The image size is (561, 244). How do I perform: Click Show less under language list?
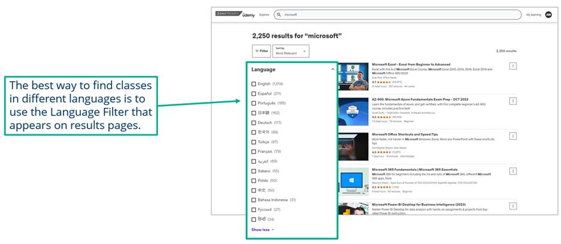click(x=263, y=230)
